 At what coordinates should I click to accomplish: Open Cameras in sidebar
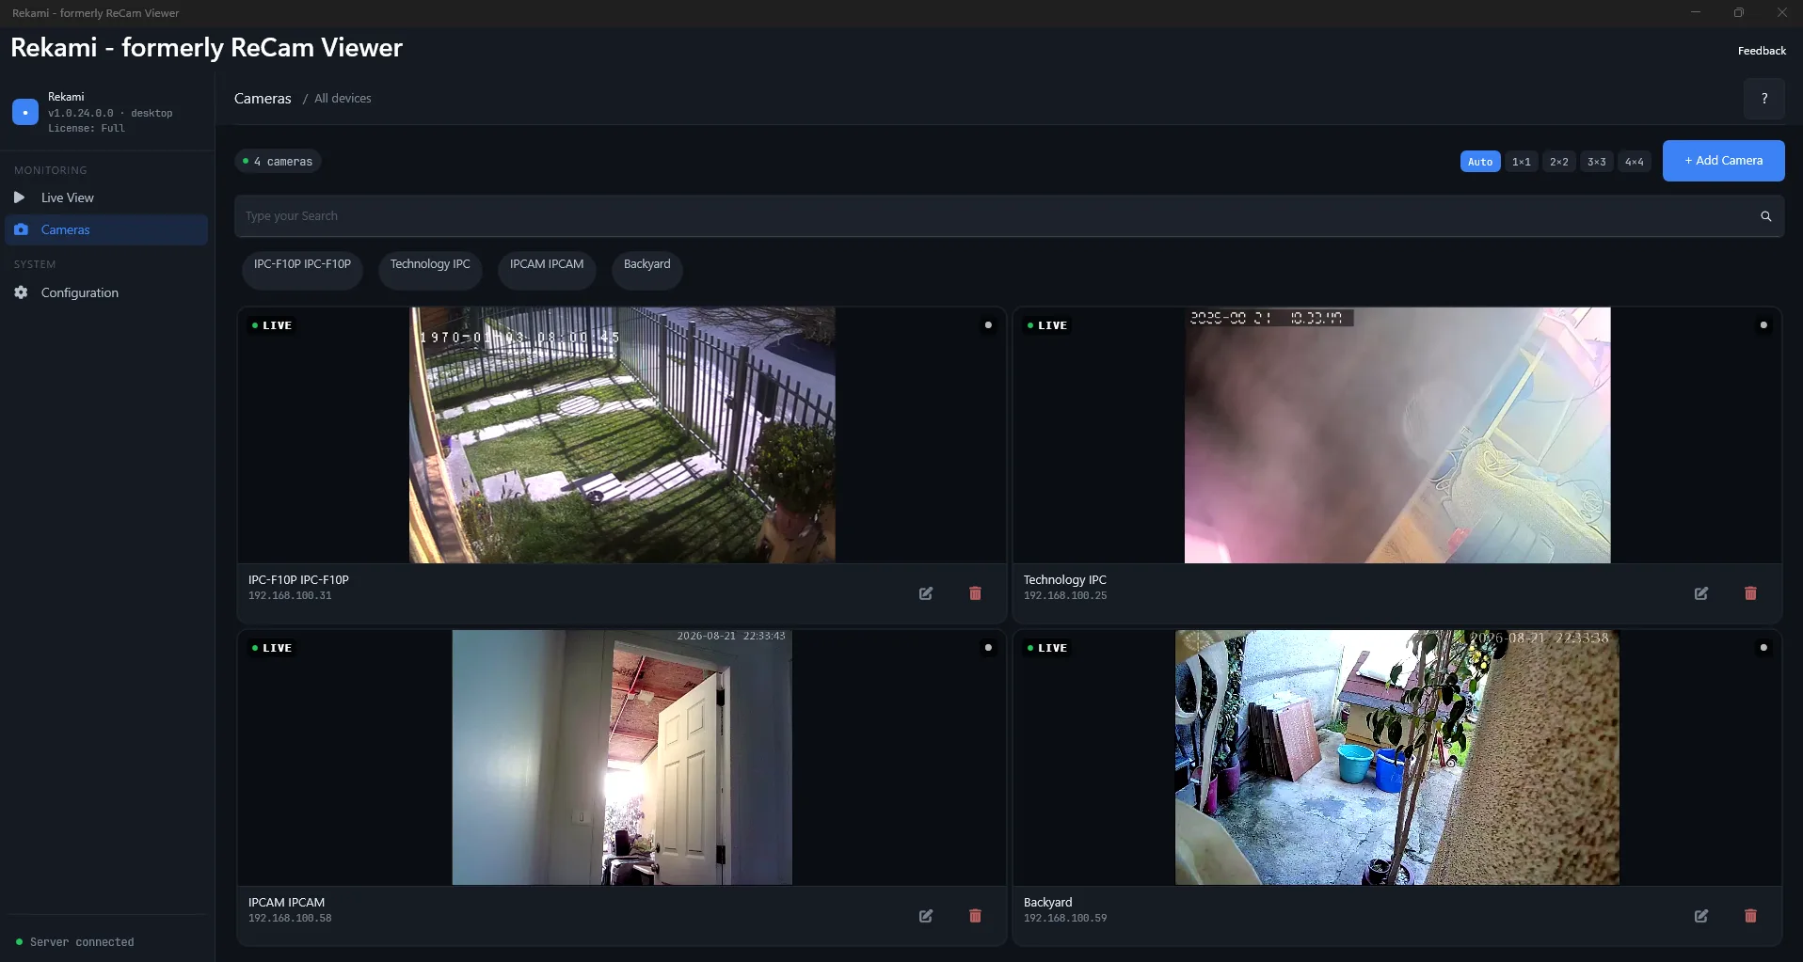point(106,229)
